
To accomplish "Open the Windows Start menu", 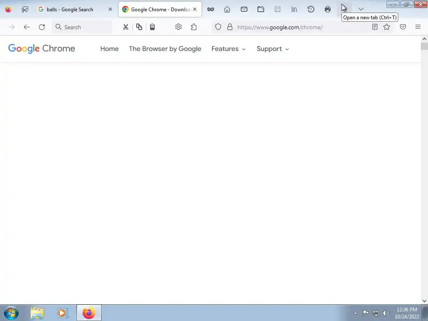I will (11, 313).
